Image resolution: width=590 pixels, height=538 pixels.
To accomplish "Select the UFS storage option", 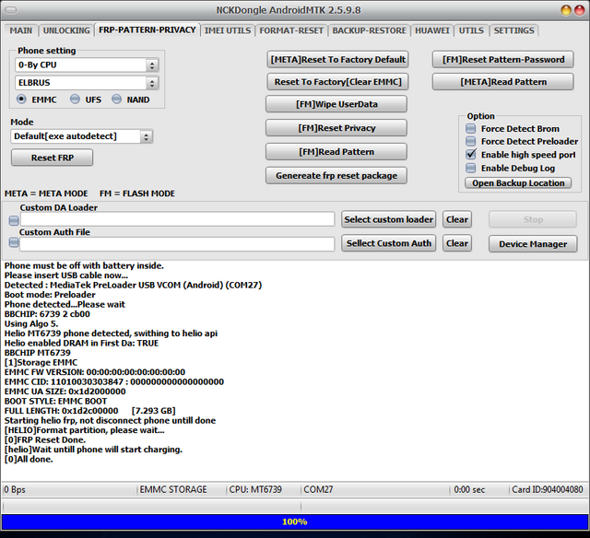I will coord(75,99).
